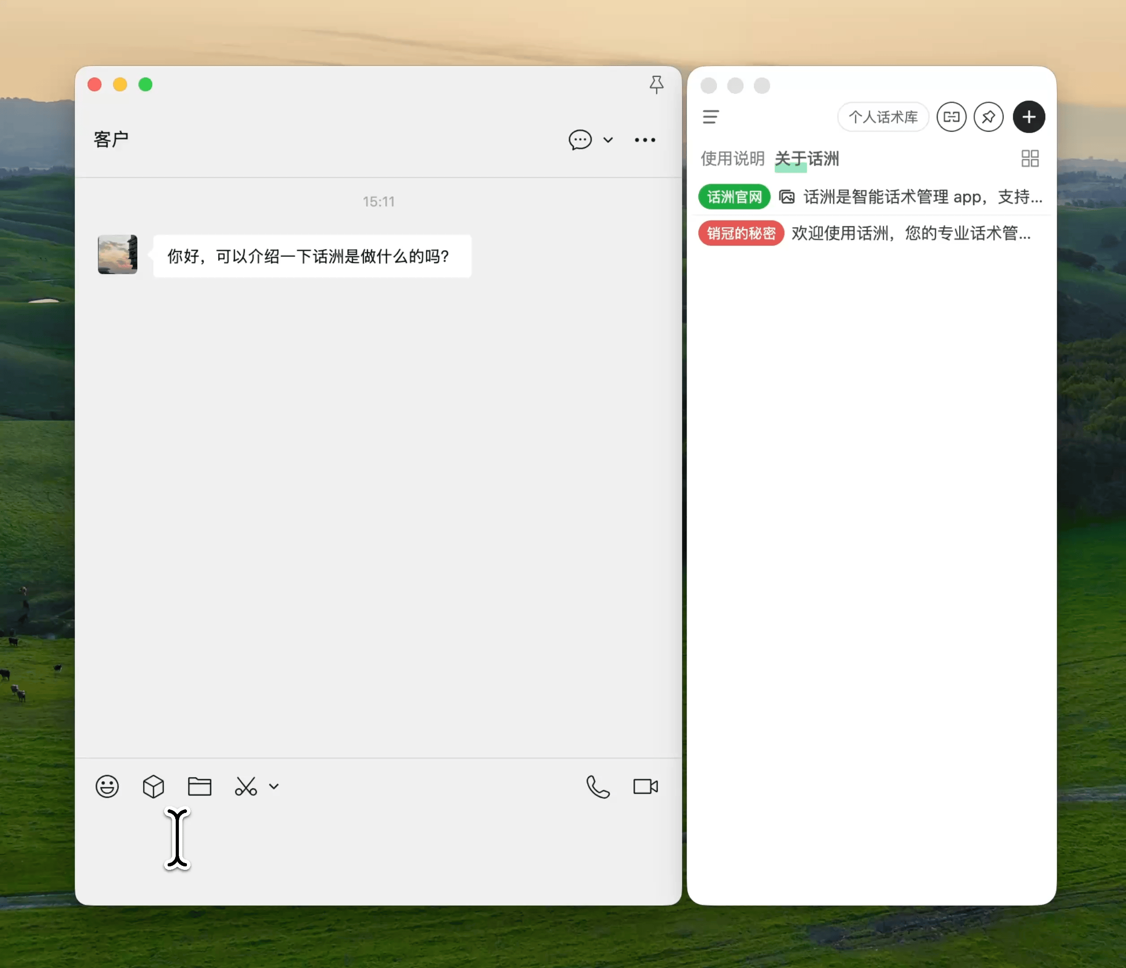Open the chat bubble message icon
Screen dimensions: 1126x968
580,140
